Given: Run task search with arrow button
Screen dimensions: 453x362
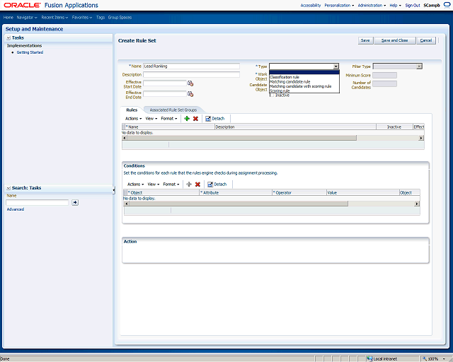Looking at the screenshot, I should (75, 203).
